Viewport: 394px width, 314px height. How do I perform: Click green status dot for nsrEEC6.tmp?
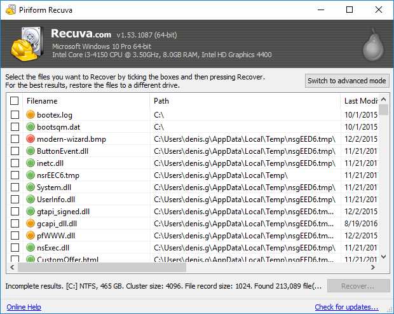point(31,175)
